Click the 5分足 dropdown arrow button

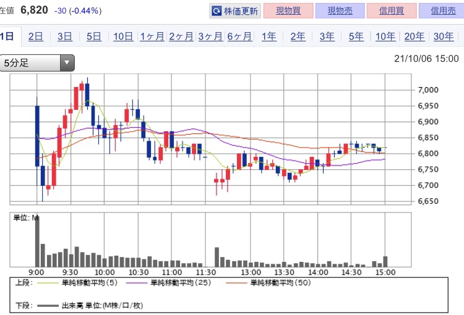click(x=67, y=62)
